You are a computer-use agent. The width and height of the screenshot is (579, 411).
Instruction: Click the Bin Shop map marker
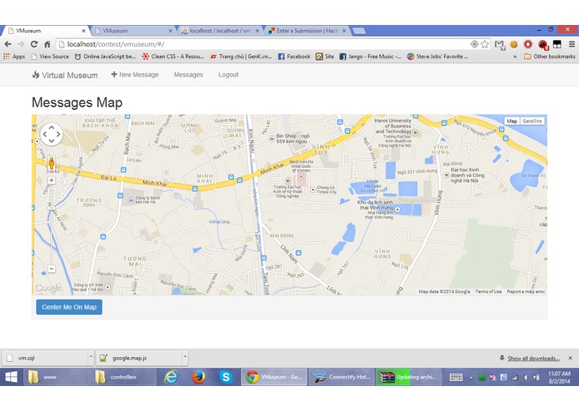click(272, 139)
